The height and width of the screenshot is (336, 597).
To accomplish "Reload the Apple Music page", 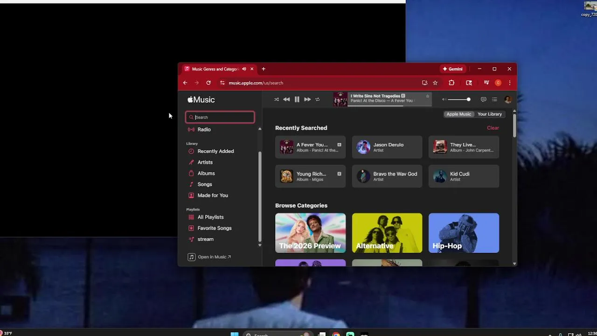I will [208, 83].
